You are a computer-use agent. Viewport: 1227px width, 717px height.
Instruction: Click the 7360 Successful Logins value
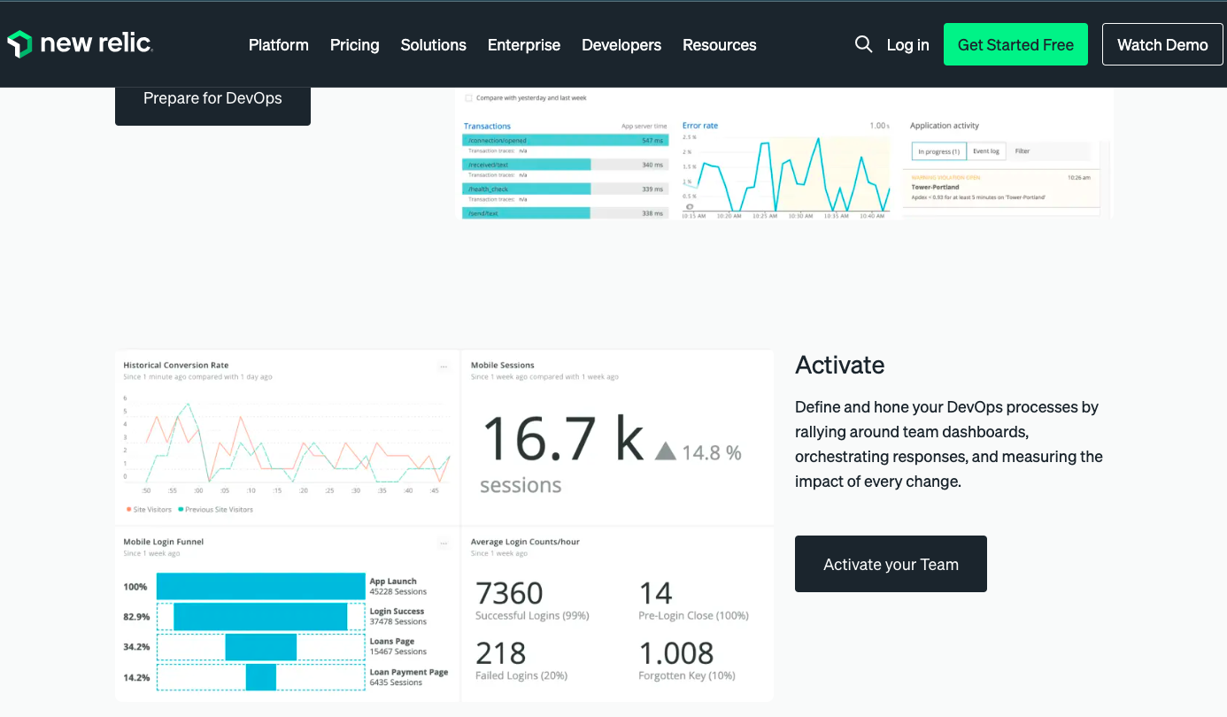pyautogui.click(x=509, y=592)
